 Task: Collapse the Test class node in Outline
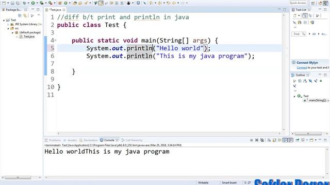point(294,96)
